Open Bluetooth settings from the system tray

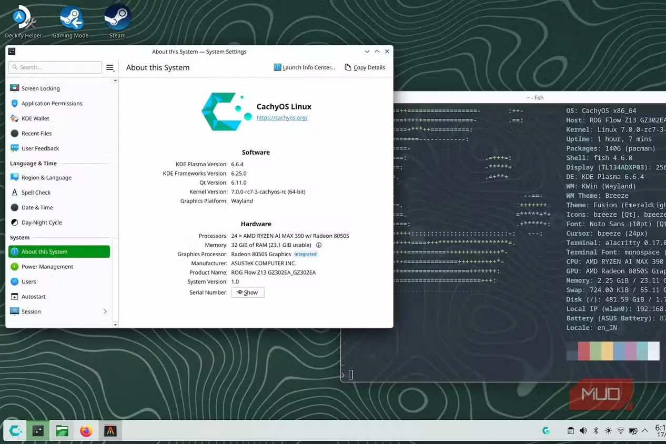tap(596, 431)
